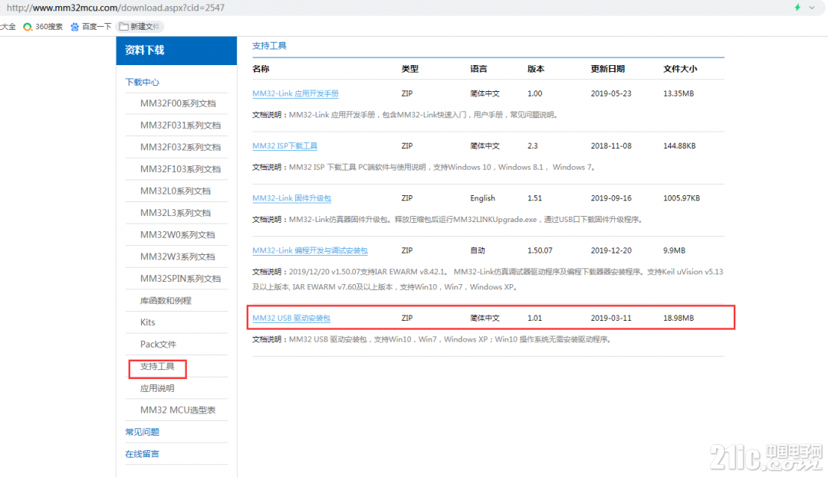The width and height of the screenshot is (828, 477).
Task: Click the 2019-03-11 date cell
Action: (611, 318)
